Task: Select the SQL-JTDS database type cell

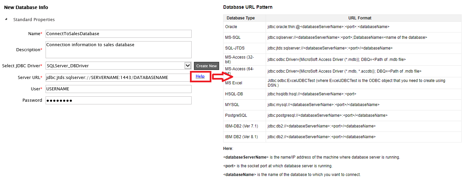Action: (245, 48)
